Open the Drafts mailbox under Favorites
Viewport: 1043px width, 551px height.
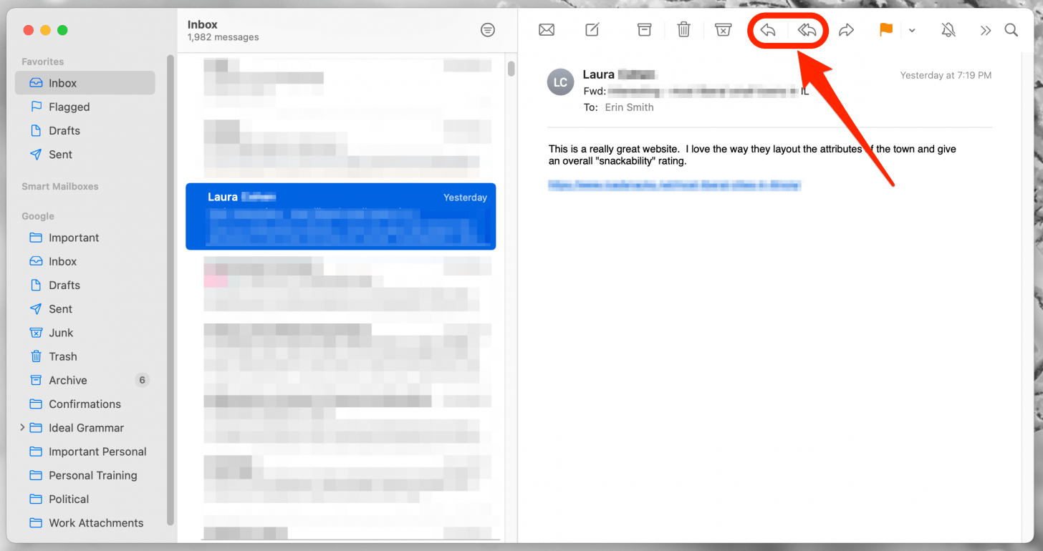[x=63, y=130]
